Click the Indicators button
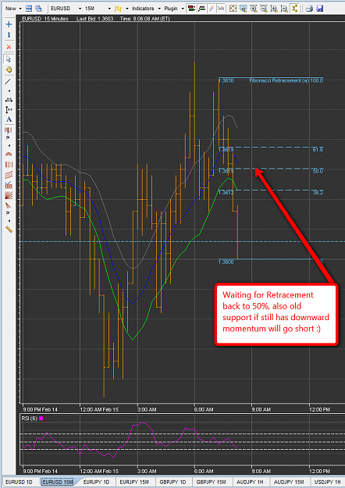 pos(143,9)
